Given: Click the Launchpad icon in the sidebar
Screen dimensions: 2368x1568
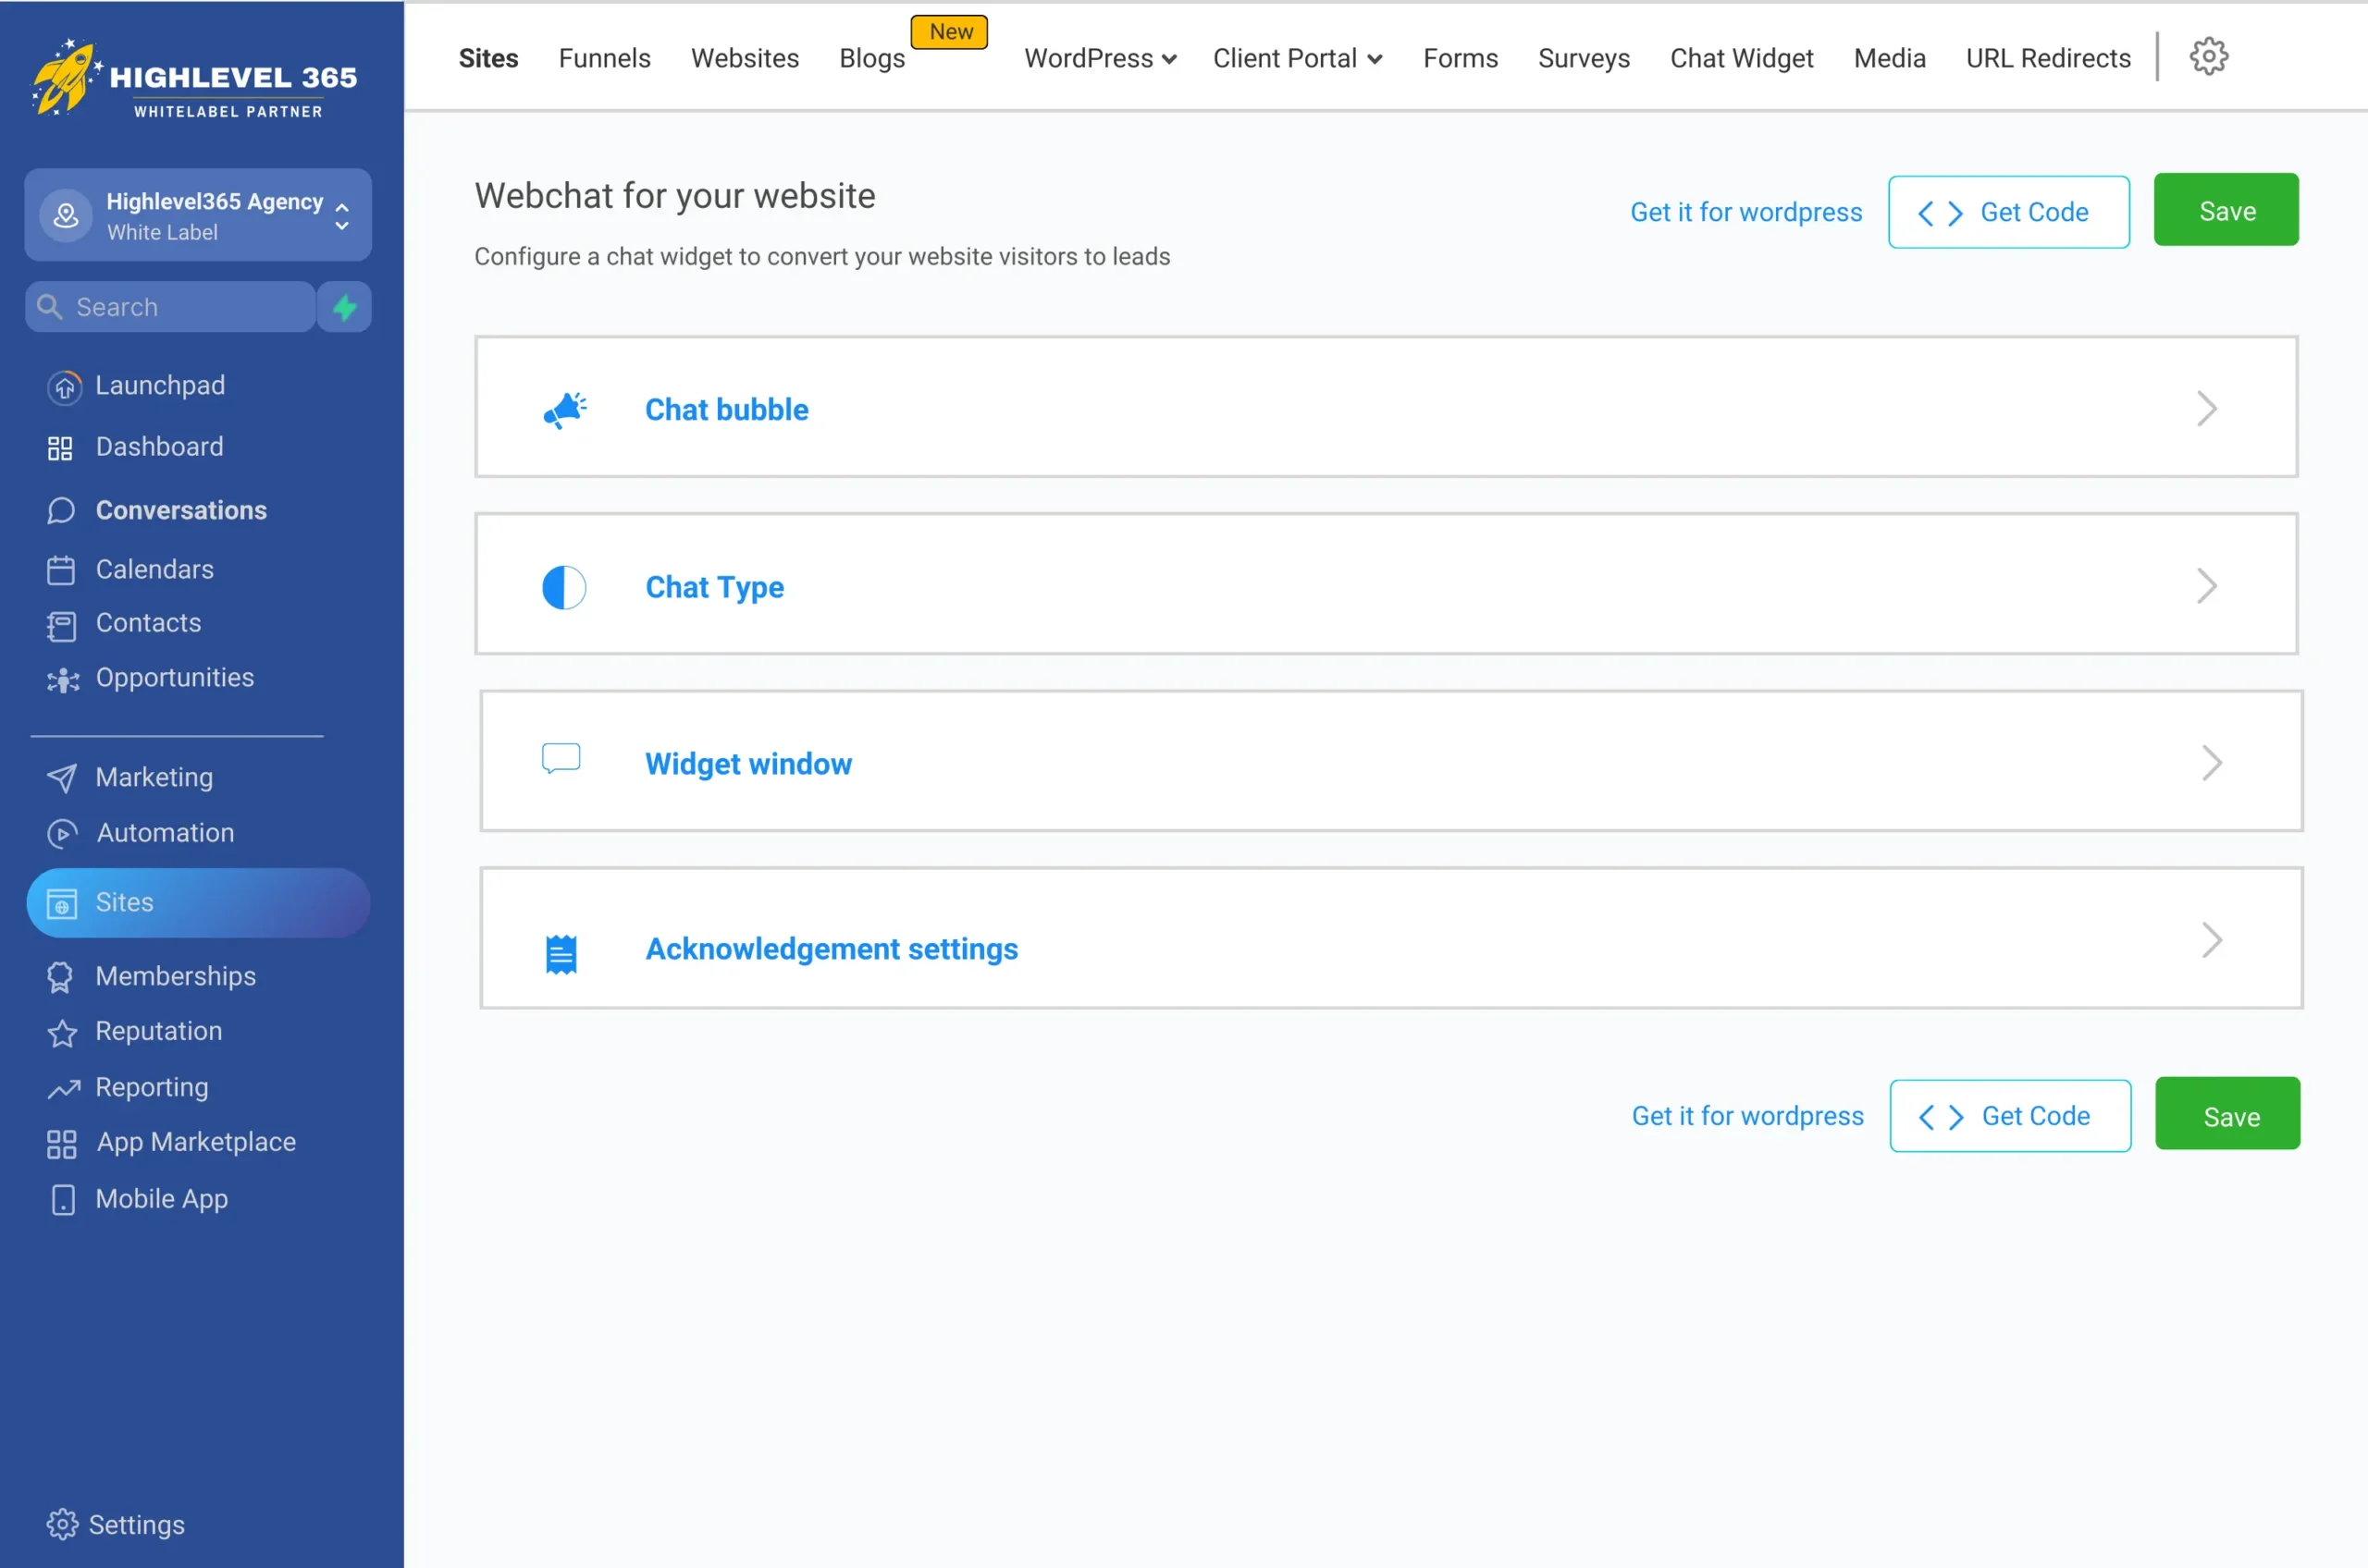Looking at the screenshot, I should pos(63,387).
